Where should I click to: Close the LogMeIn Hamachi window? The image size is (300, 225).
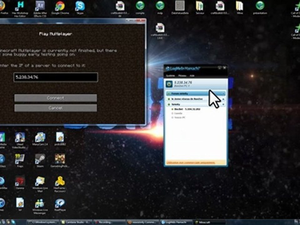pyautogui.click(x=225, y=68)
